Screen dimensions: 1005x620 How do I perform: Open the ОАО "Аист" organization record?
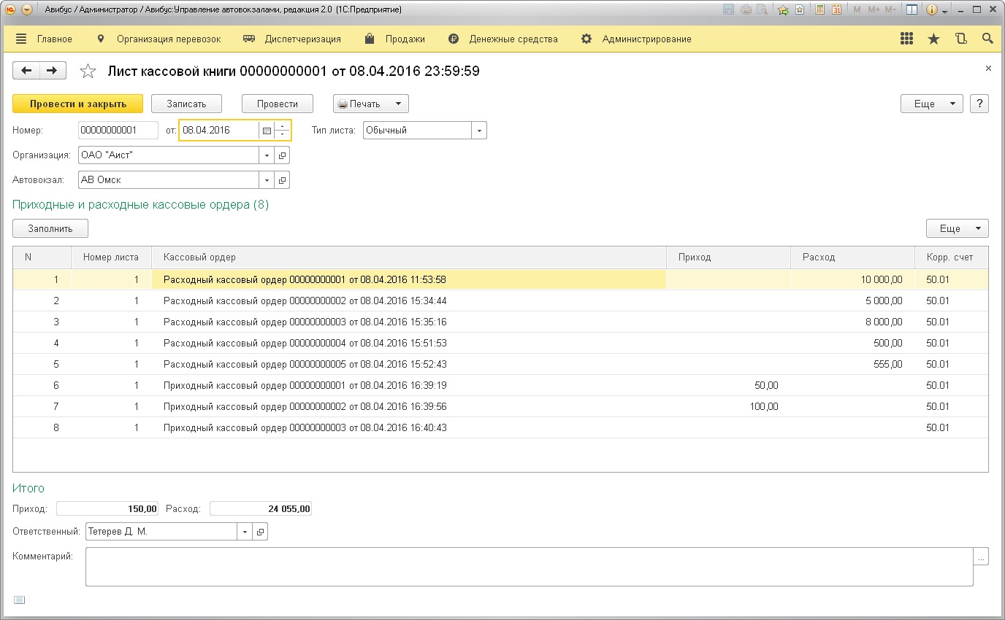pos(283,155)
